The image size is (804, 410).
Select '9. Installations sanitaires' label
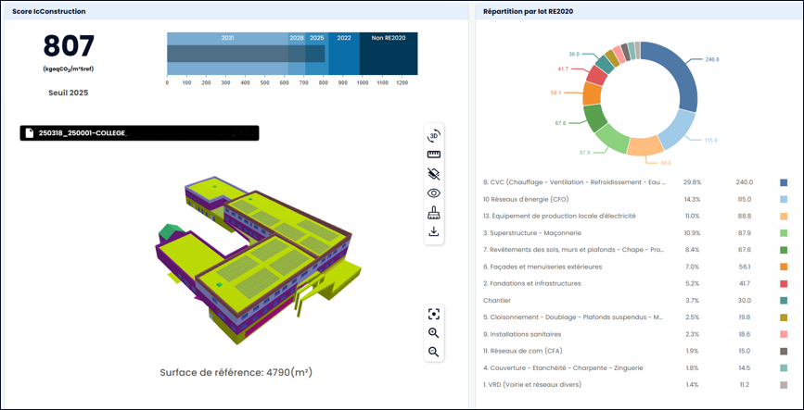(x=522, y=334)
